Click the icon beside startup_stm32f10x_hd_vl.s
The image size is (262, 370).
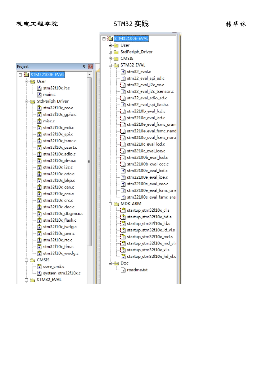(123, 257)
